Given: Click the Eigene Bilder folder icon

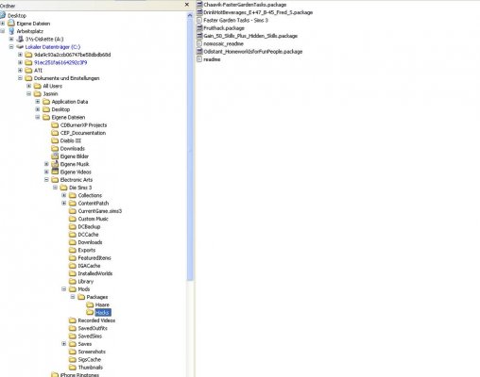Looking at the screenshot, I should tap(55, 156).
